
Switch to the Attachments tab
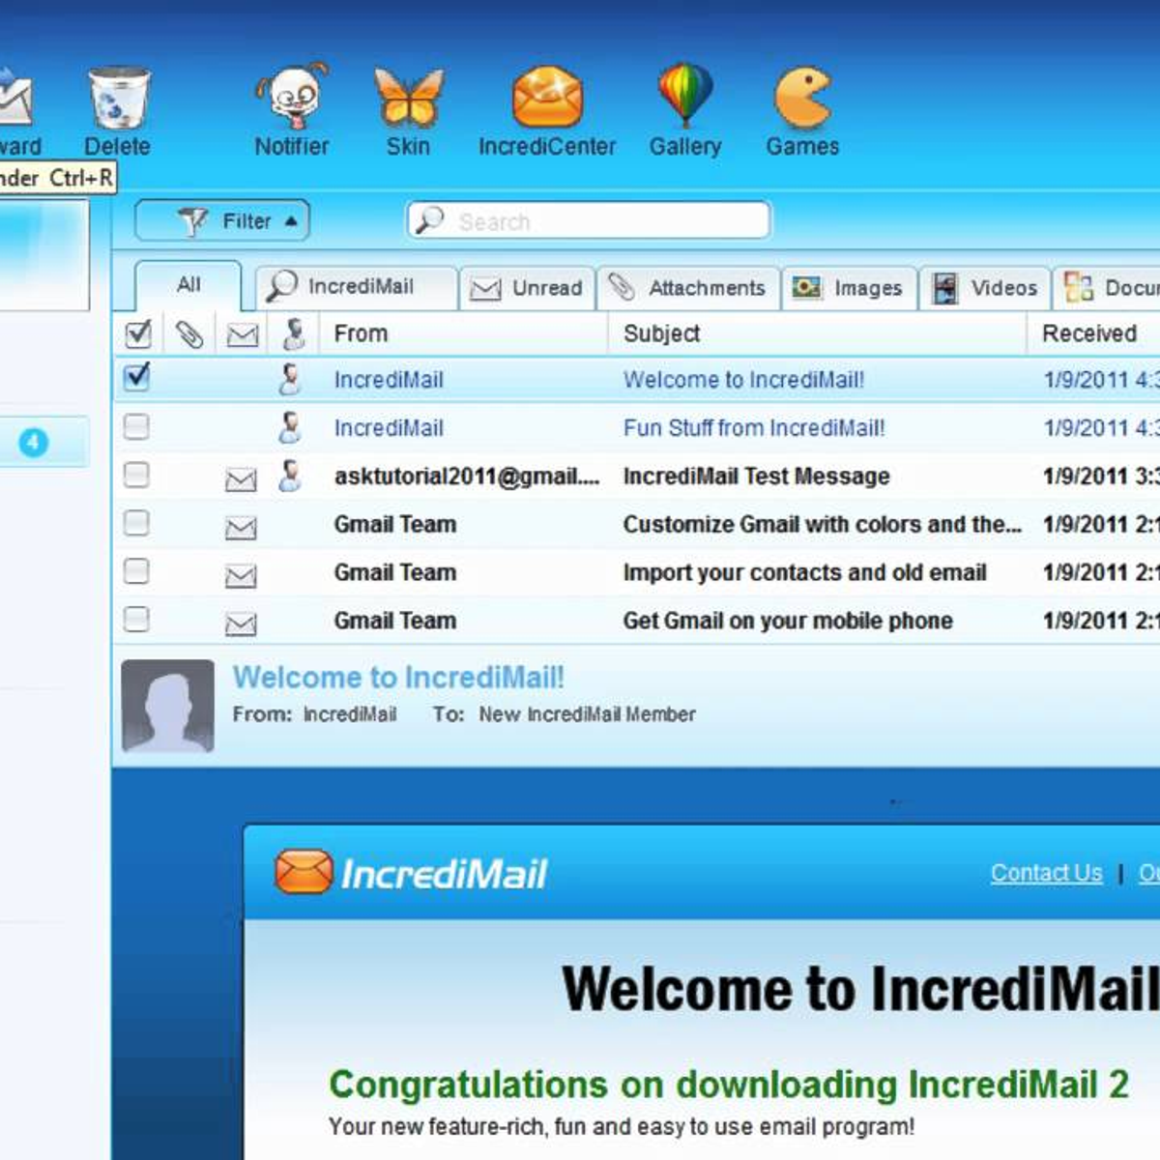pos(688,288)
